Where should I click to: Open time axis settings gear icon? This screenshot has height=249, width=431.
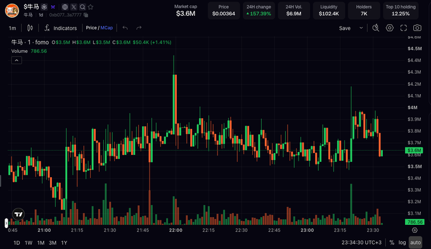coord(415,230)
